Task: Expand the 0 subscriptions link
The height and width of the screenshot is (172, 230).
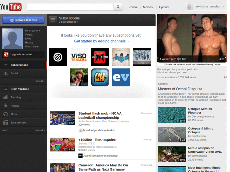Action: 68,22
